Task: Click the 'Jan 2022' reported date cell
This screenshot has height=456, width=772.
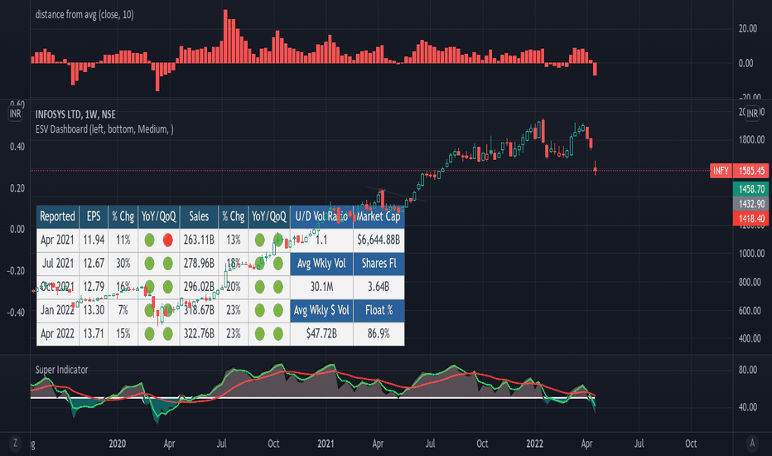Action: (x=58, y=310)
